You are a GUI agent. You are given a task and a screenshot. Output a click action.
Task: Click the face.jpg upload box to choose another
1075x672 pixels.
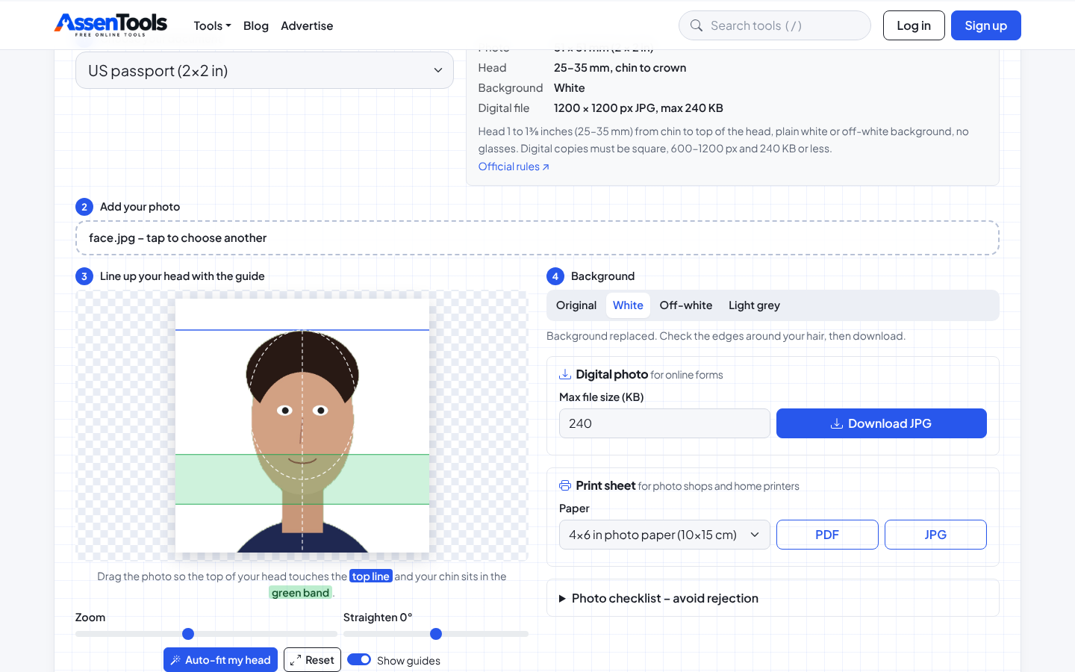pyautogui.click(x=537, y=237)
